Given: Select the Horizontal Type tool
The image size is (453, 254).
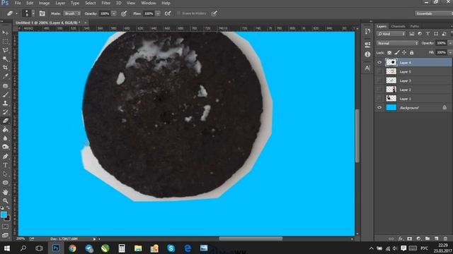Looking at the screenshot, I should pos(5,165).
